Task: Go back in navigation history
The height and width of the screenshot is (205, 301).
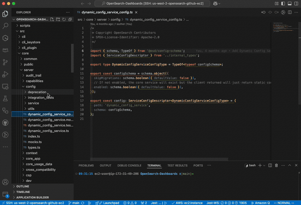Action: click(x=82, y=3)
